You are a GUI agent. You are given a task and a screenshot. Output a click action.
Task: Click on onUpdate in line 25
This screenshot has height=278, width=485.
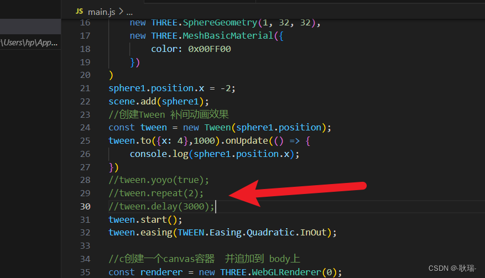(x=247, y=141)
